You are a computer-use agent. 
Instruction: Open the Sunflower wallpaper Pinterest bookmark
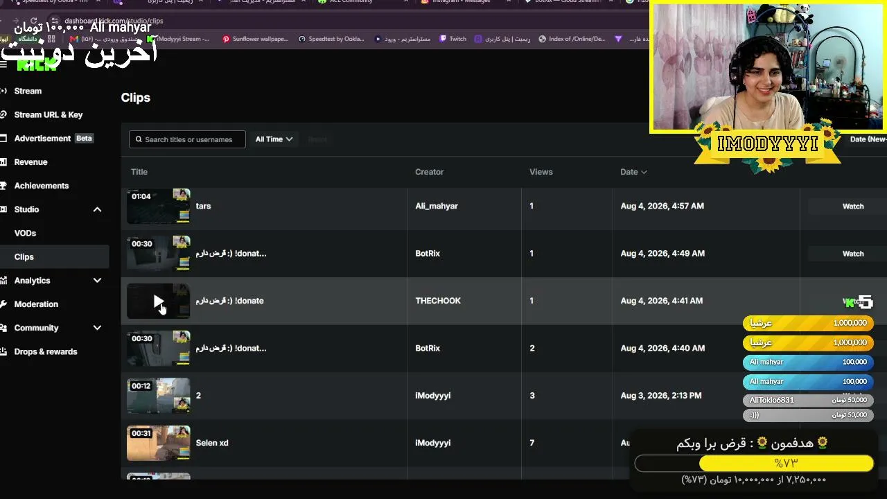[x=255, y=39]
